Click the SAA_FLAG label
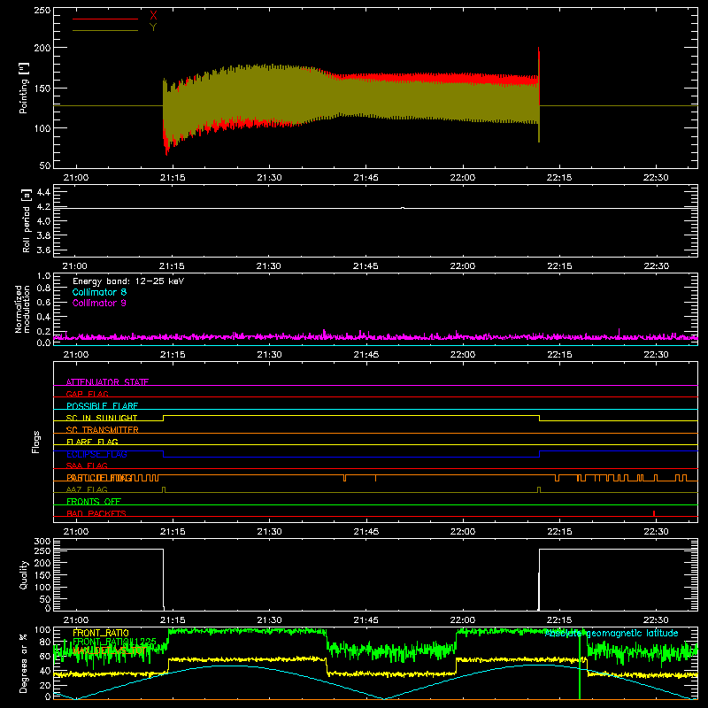This screenshot has height=708, width=708. pos(87,466)
